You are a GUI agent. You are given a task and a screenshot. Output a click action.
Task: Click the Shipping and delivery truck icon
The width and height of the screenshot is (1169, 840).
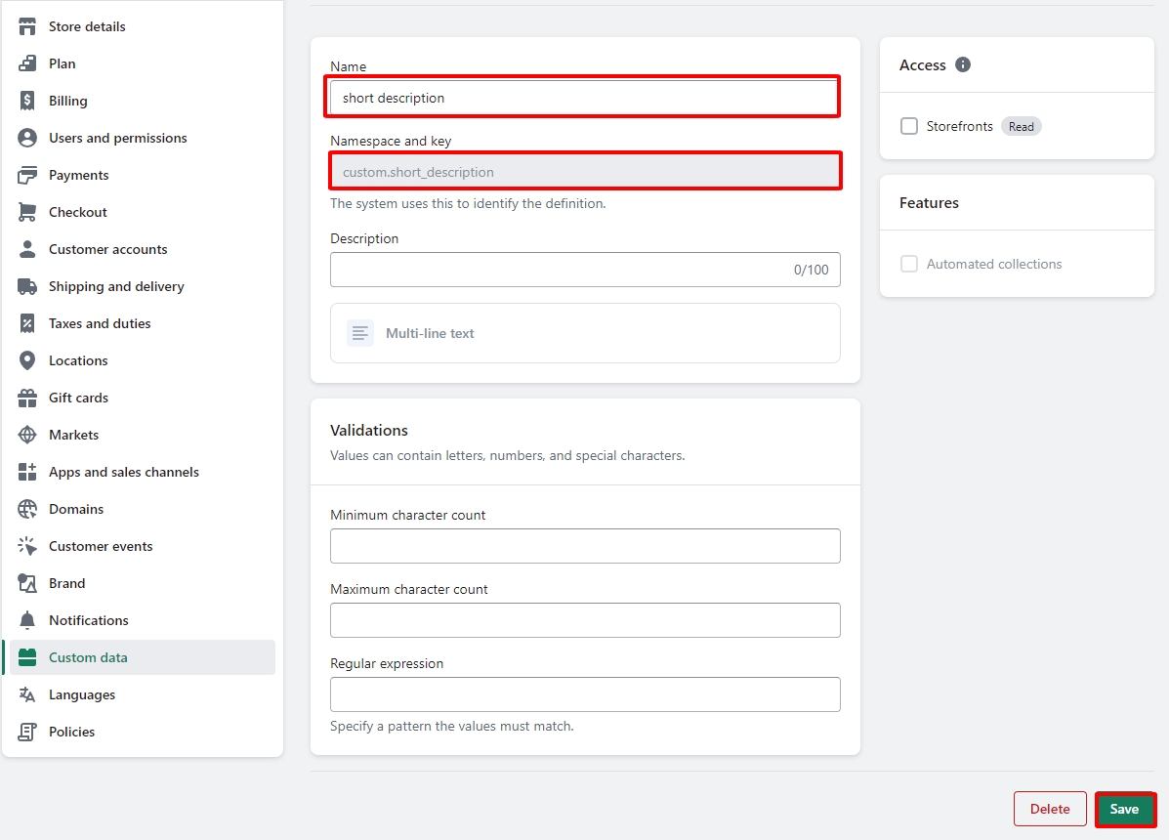pos(27,286)
